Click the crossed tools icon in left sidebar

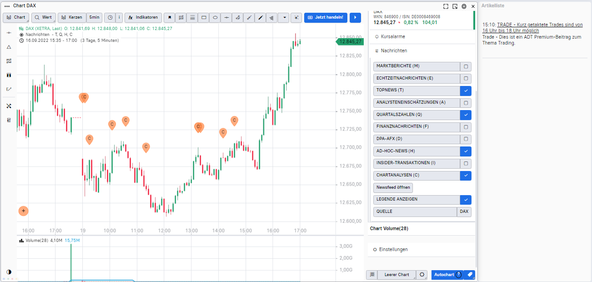point(9,106)
